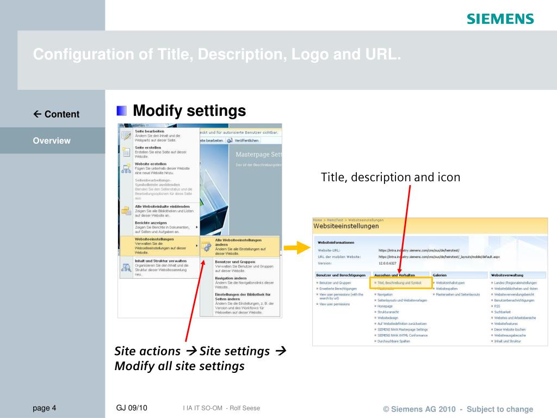Open Websiteinhaltstypen gallery link
The width and height of the screenshot is (557, 418).
[450, 283]
